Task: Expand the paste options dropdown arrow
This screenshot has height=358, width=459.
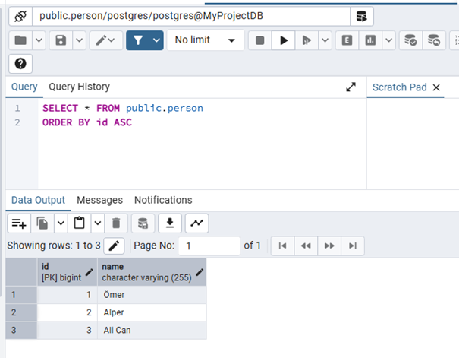Action: click(x=97, y=223)
